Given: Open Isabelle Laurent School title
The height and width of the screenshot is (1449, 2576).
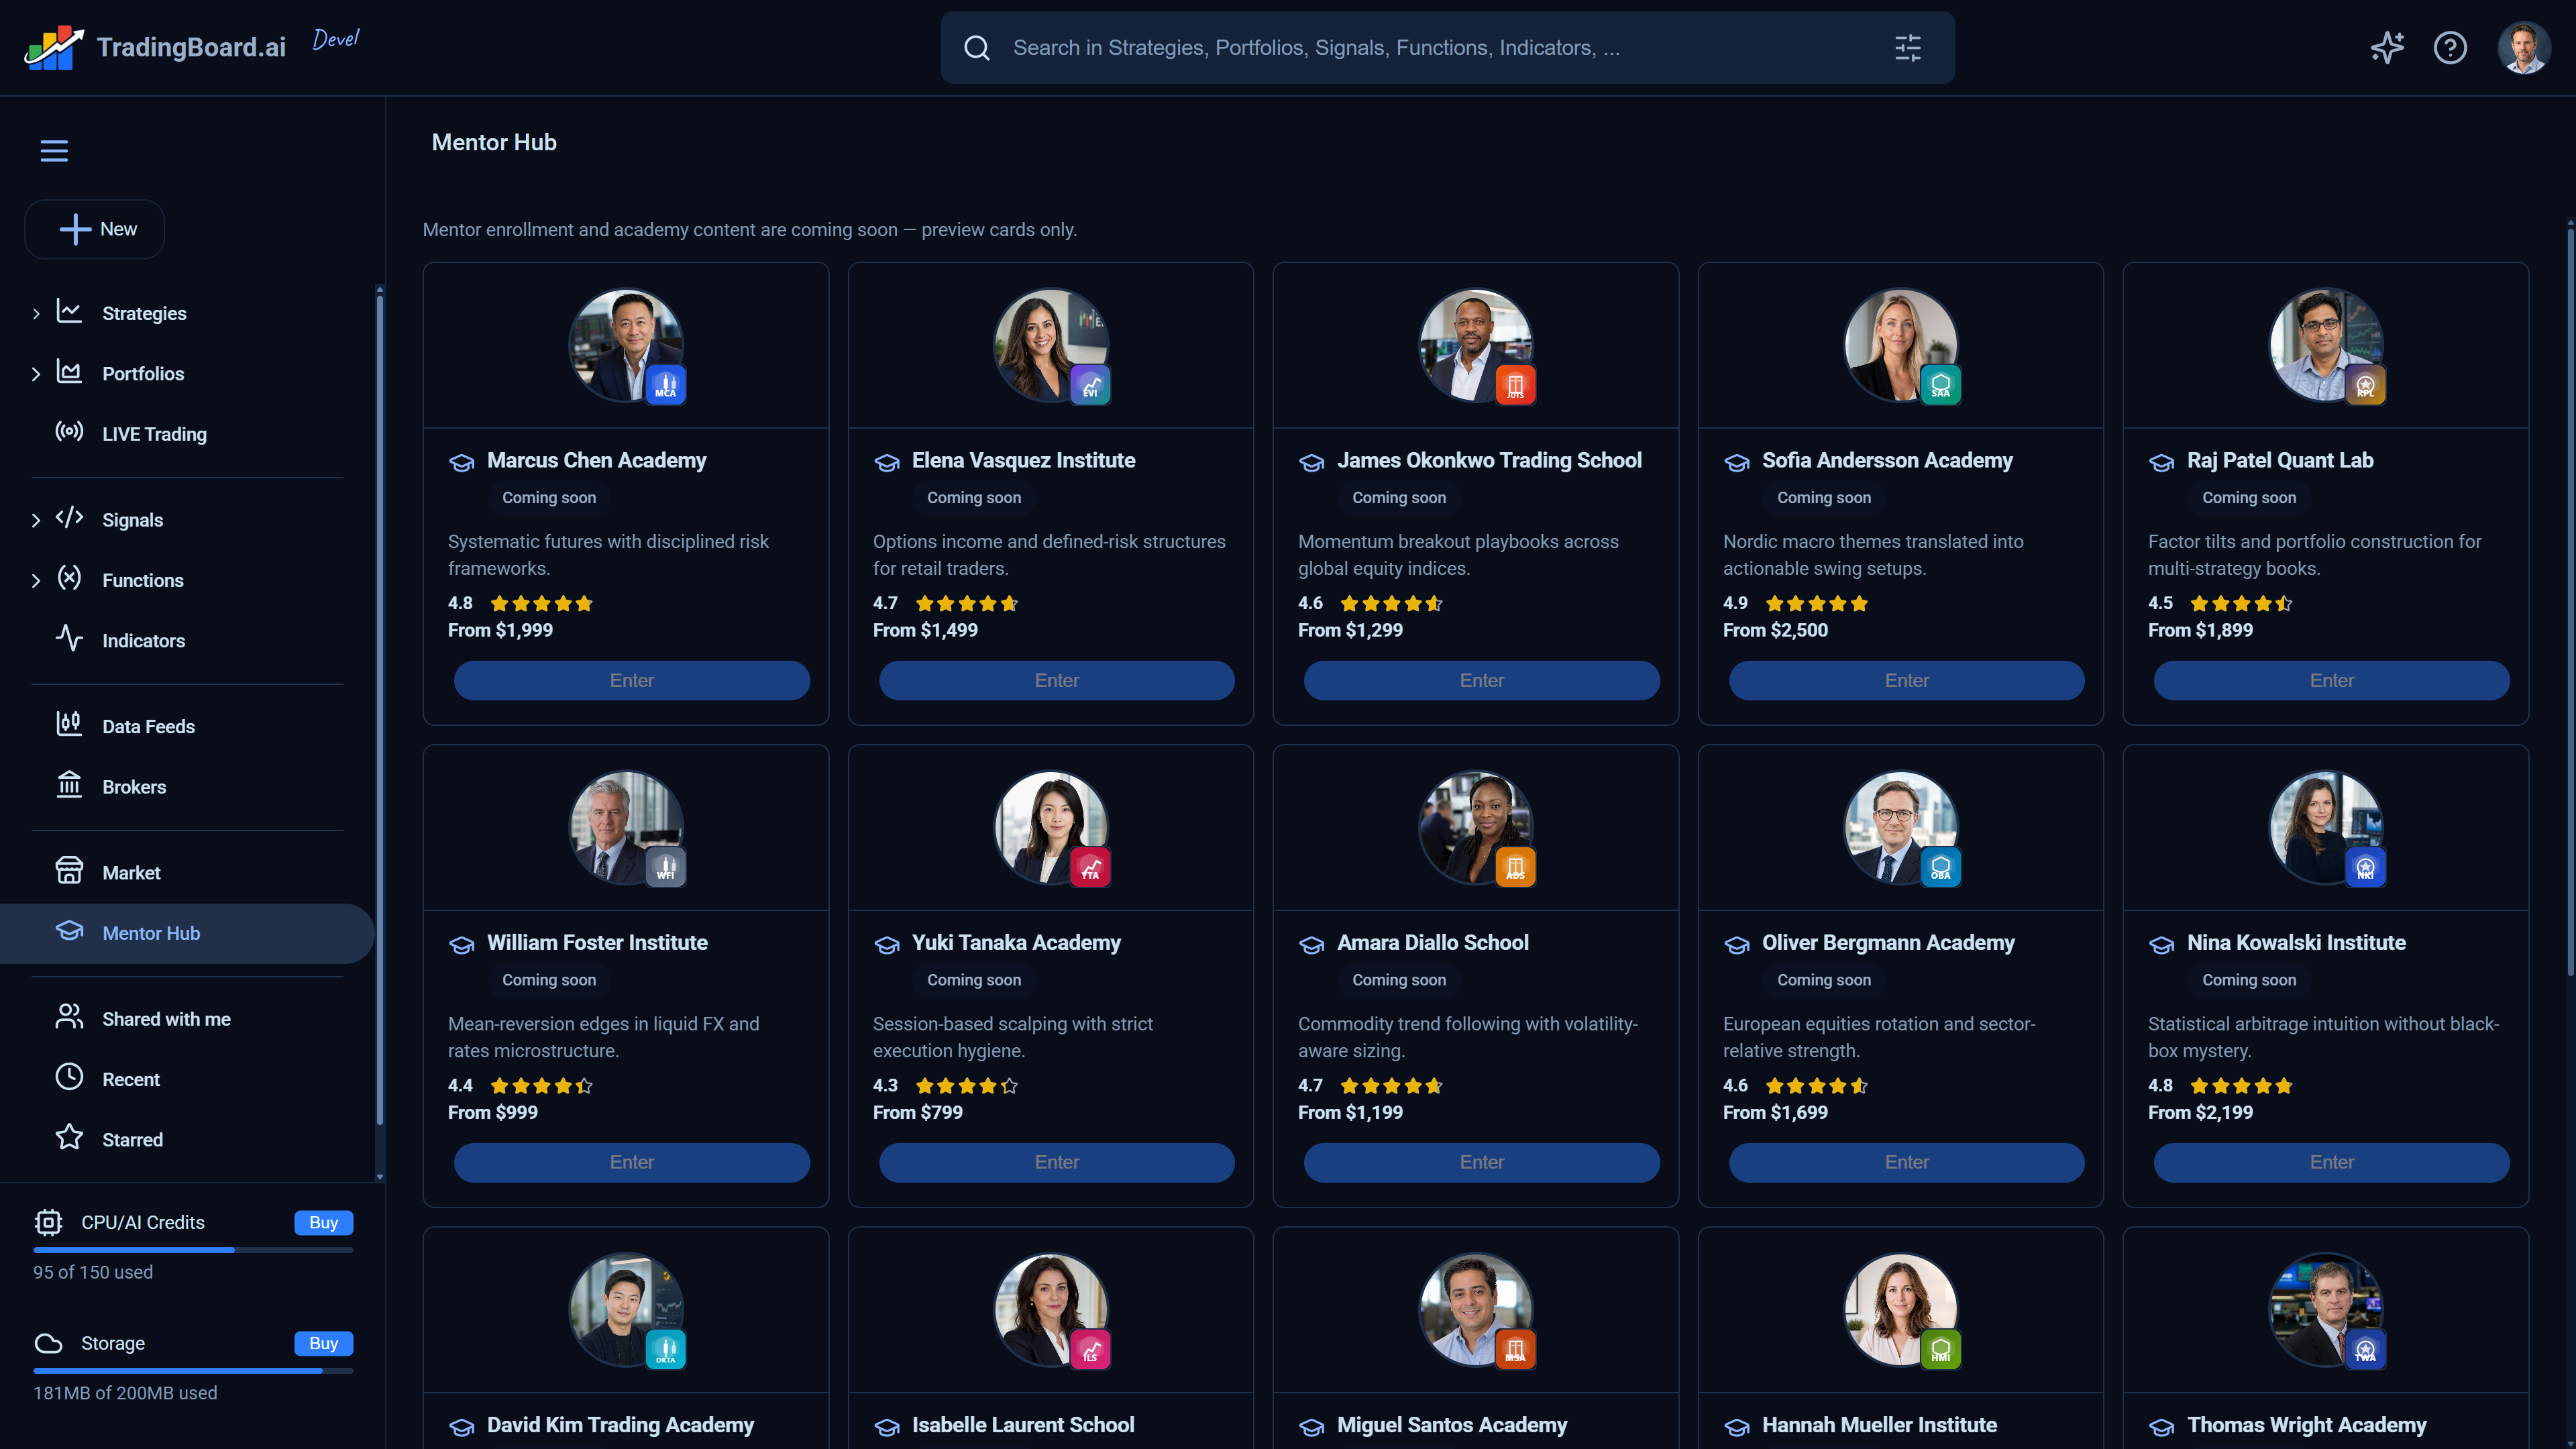Looking at the screenshot, I should point(1023,1425).
